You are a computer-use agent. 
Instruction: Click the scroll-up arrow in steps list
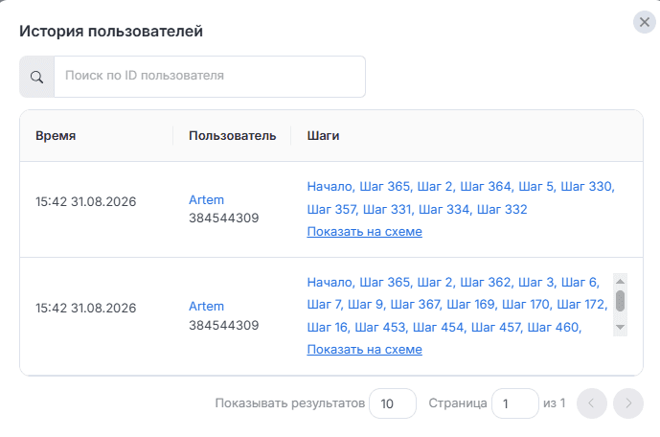pyautogui.click(x=620, y=281)
